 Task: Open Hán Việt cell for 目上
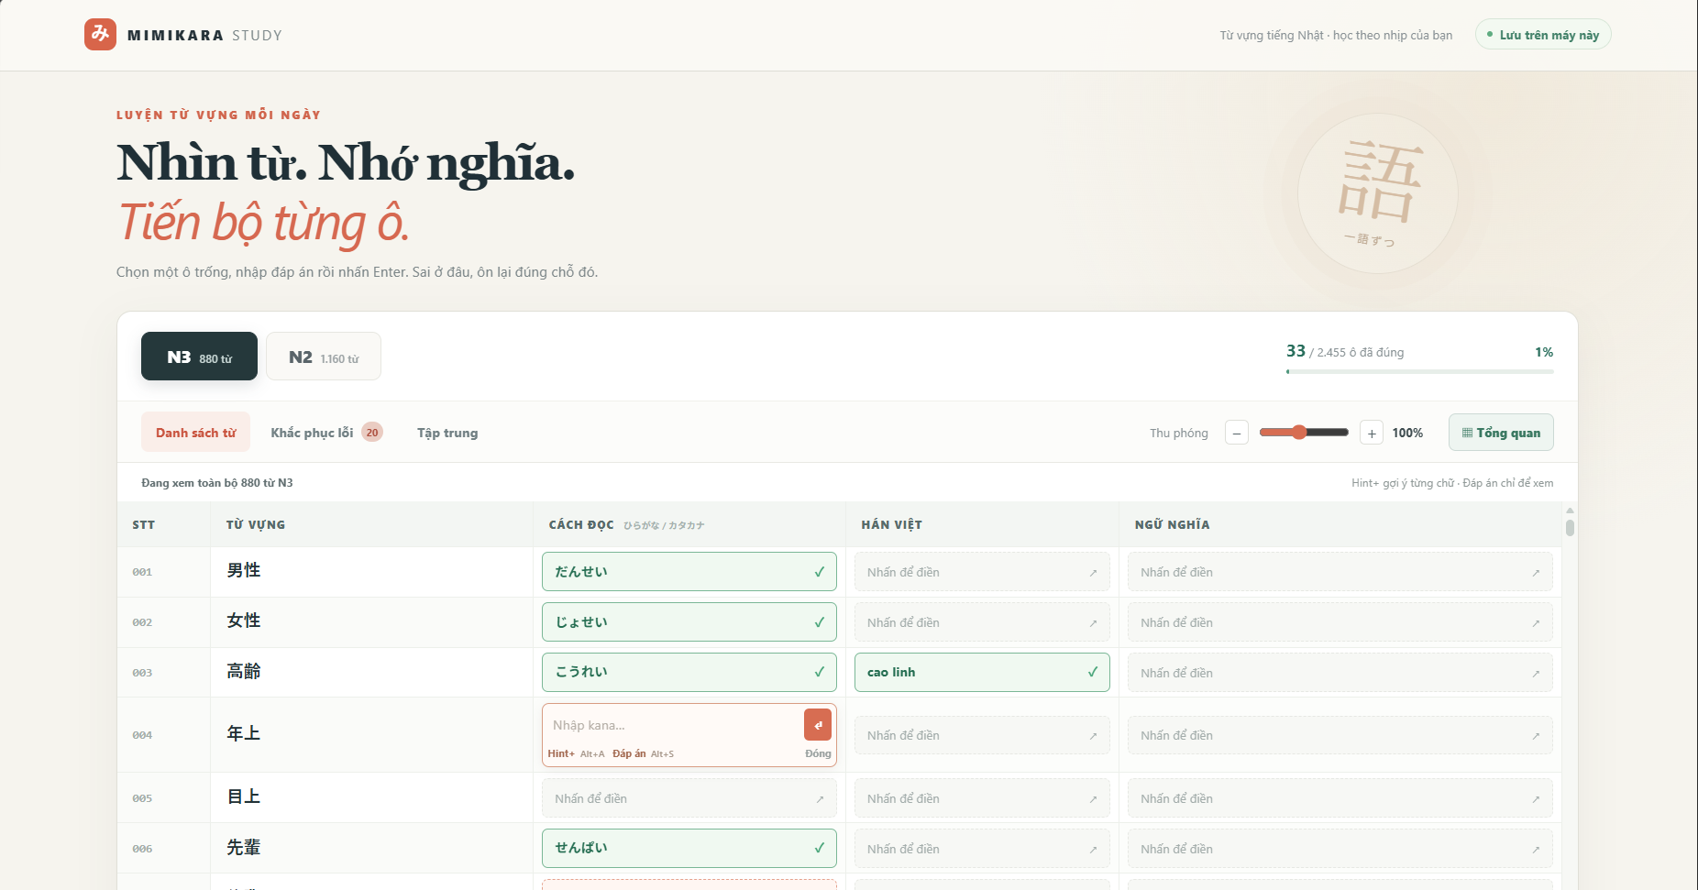(982, 798)
